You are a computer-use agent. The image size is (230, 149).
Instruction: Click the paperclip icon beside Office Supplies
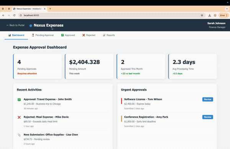pos(19,135)
